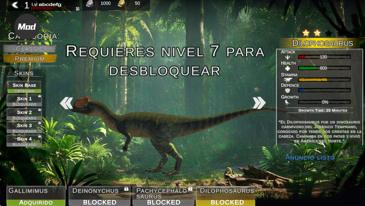Click the Deinonychus lock icon
The image size is (365, 206).
tap(126, 189)
